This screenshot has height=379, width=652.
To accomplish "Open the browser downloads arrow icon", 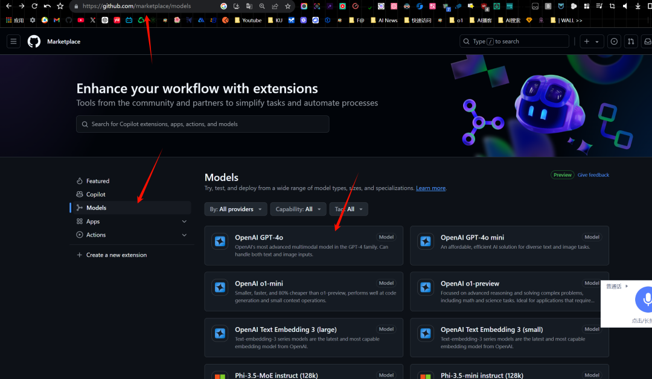I will [638, 6].
